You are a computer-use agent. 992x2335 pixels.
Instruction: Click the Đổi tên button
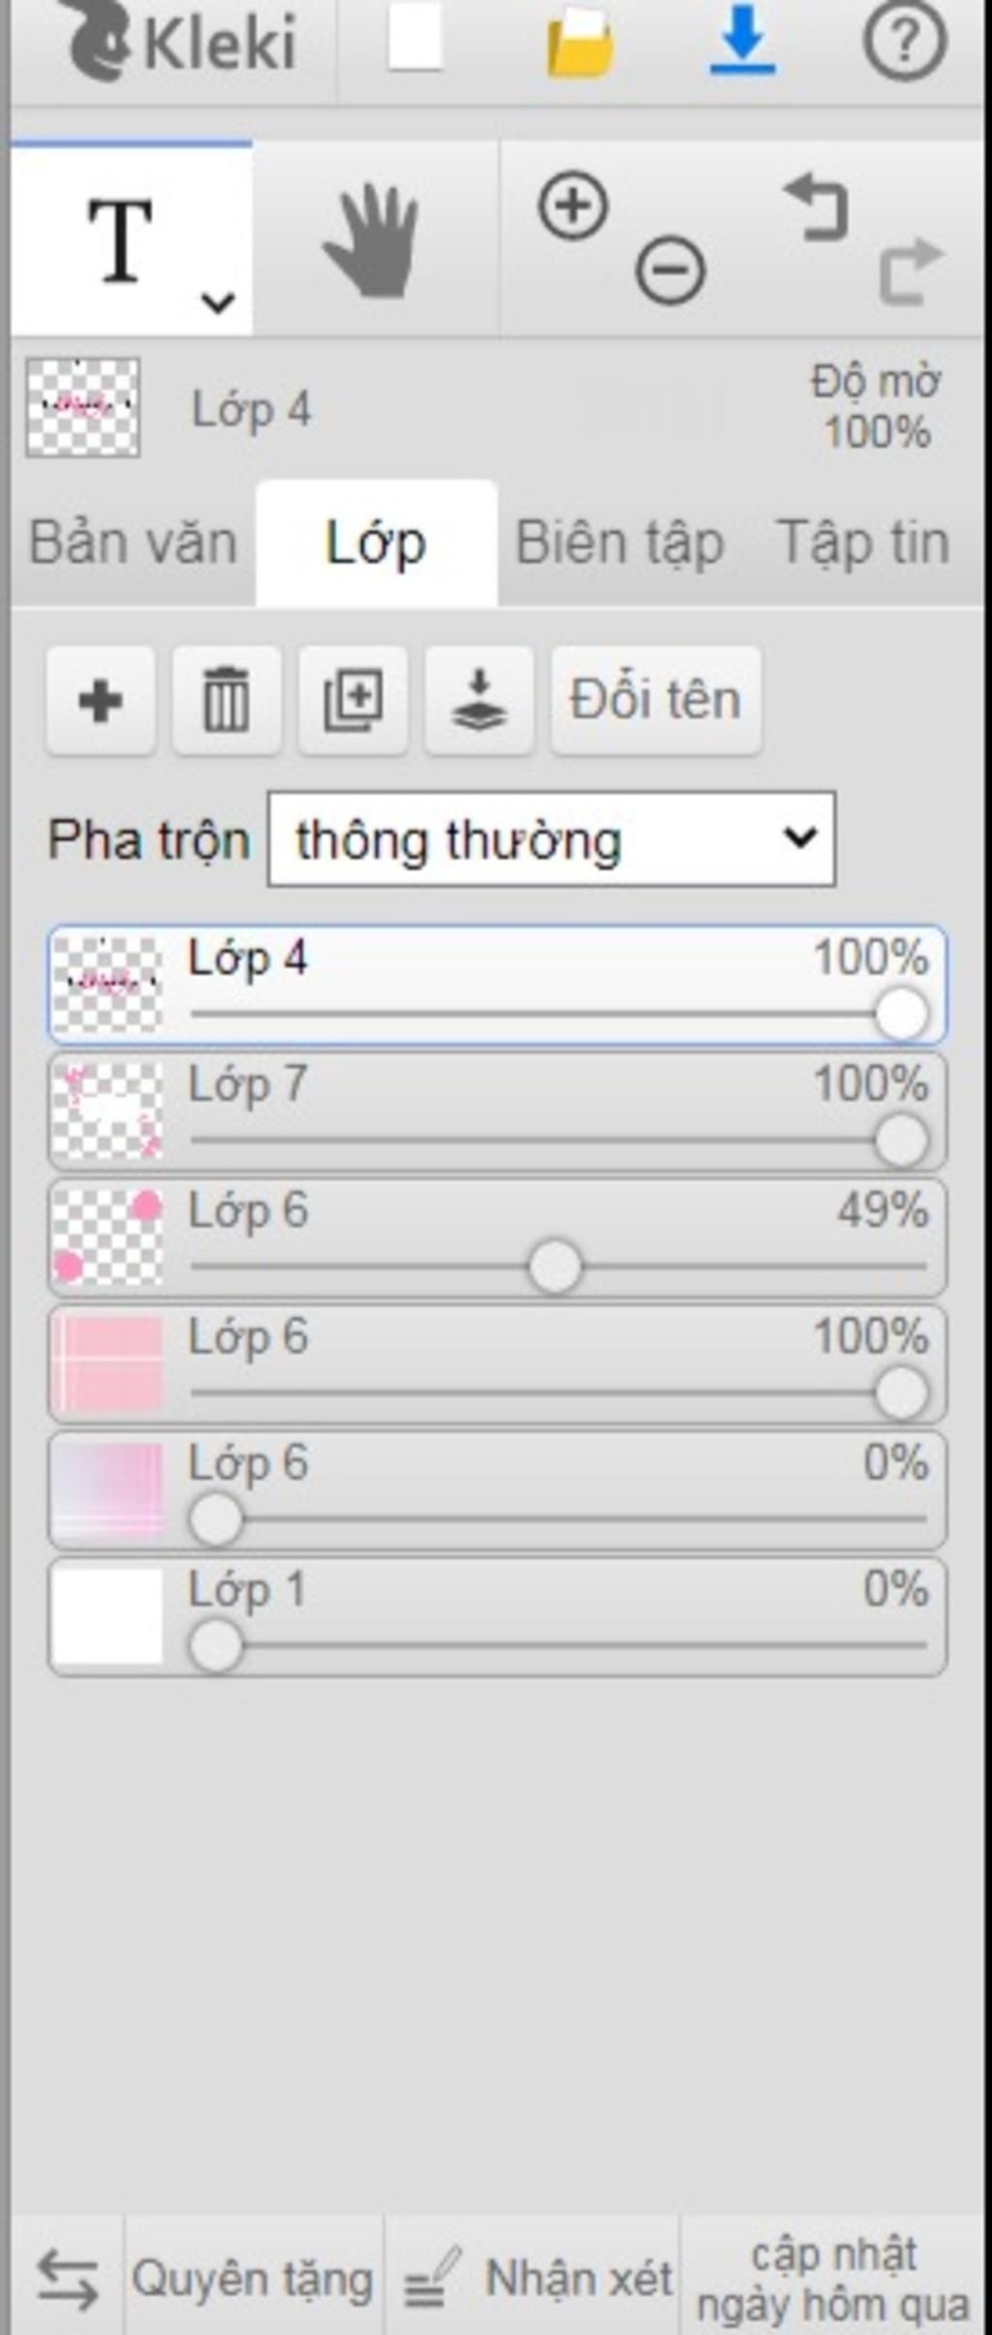click(x=656, y=700)
